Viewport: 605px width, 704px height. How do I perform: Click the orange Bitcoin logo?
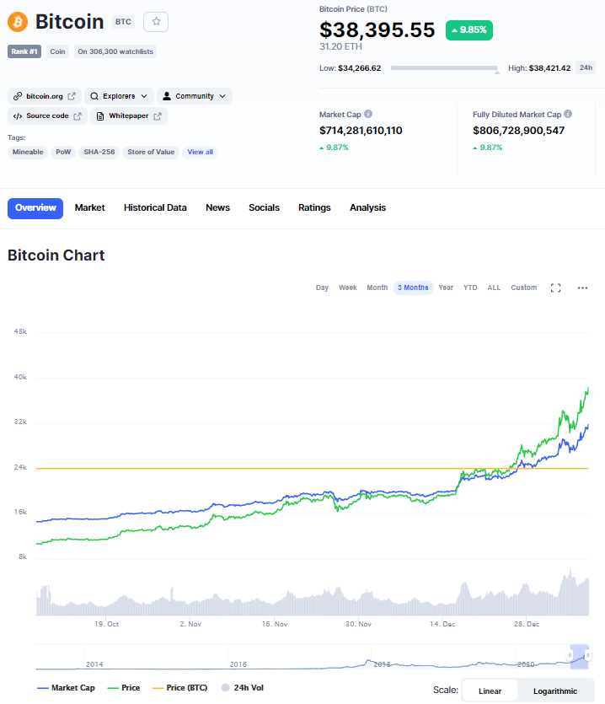[x=18, y=22]
